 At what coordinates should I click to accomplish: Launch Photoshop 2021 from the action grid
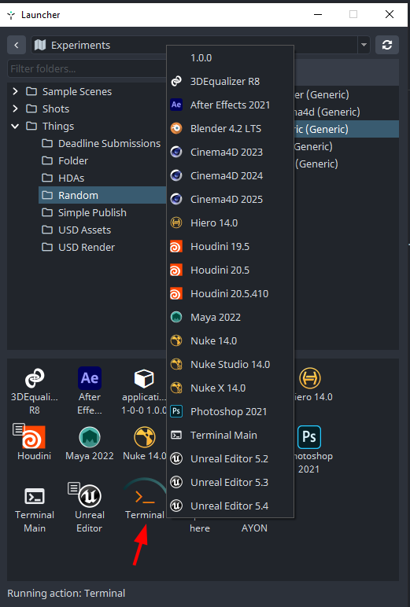[308, 437]
